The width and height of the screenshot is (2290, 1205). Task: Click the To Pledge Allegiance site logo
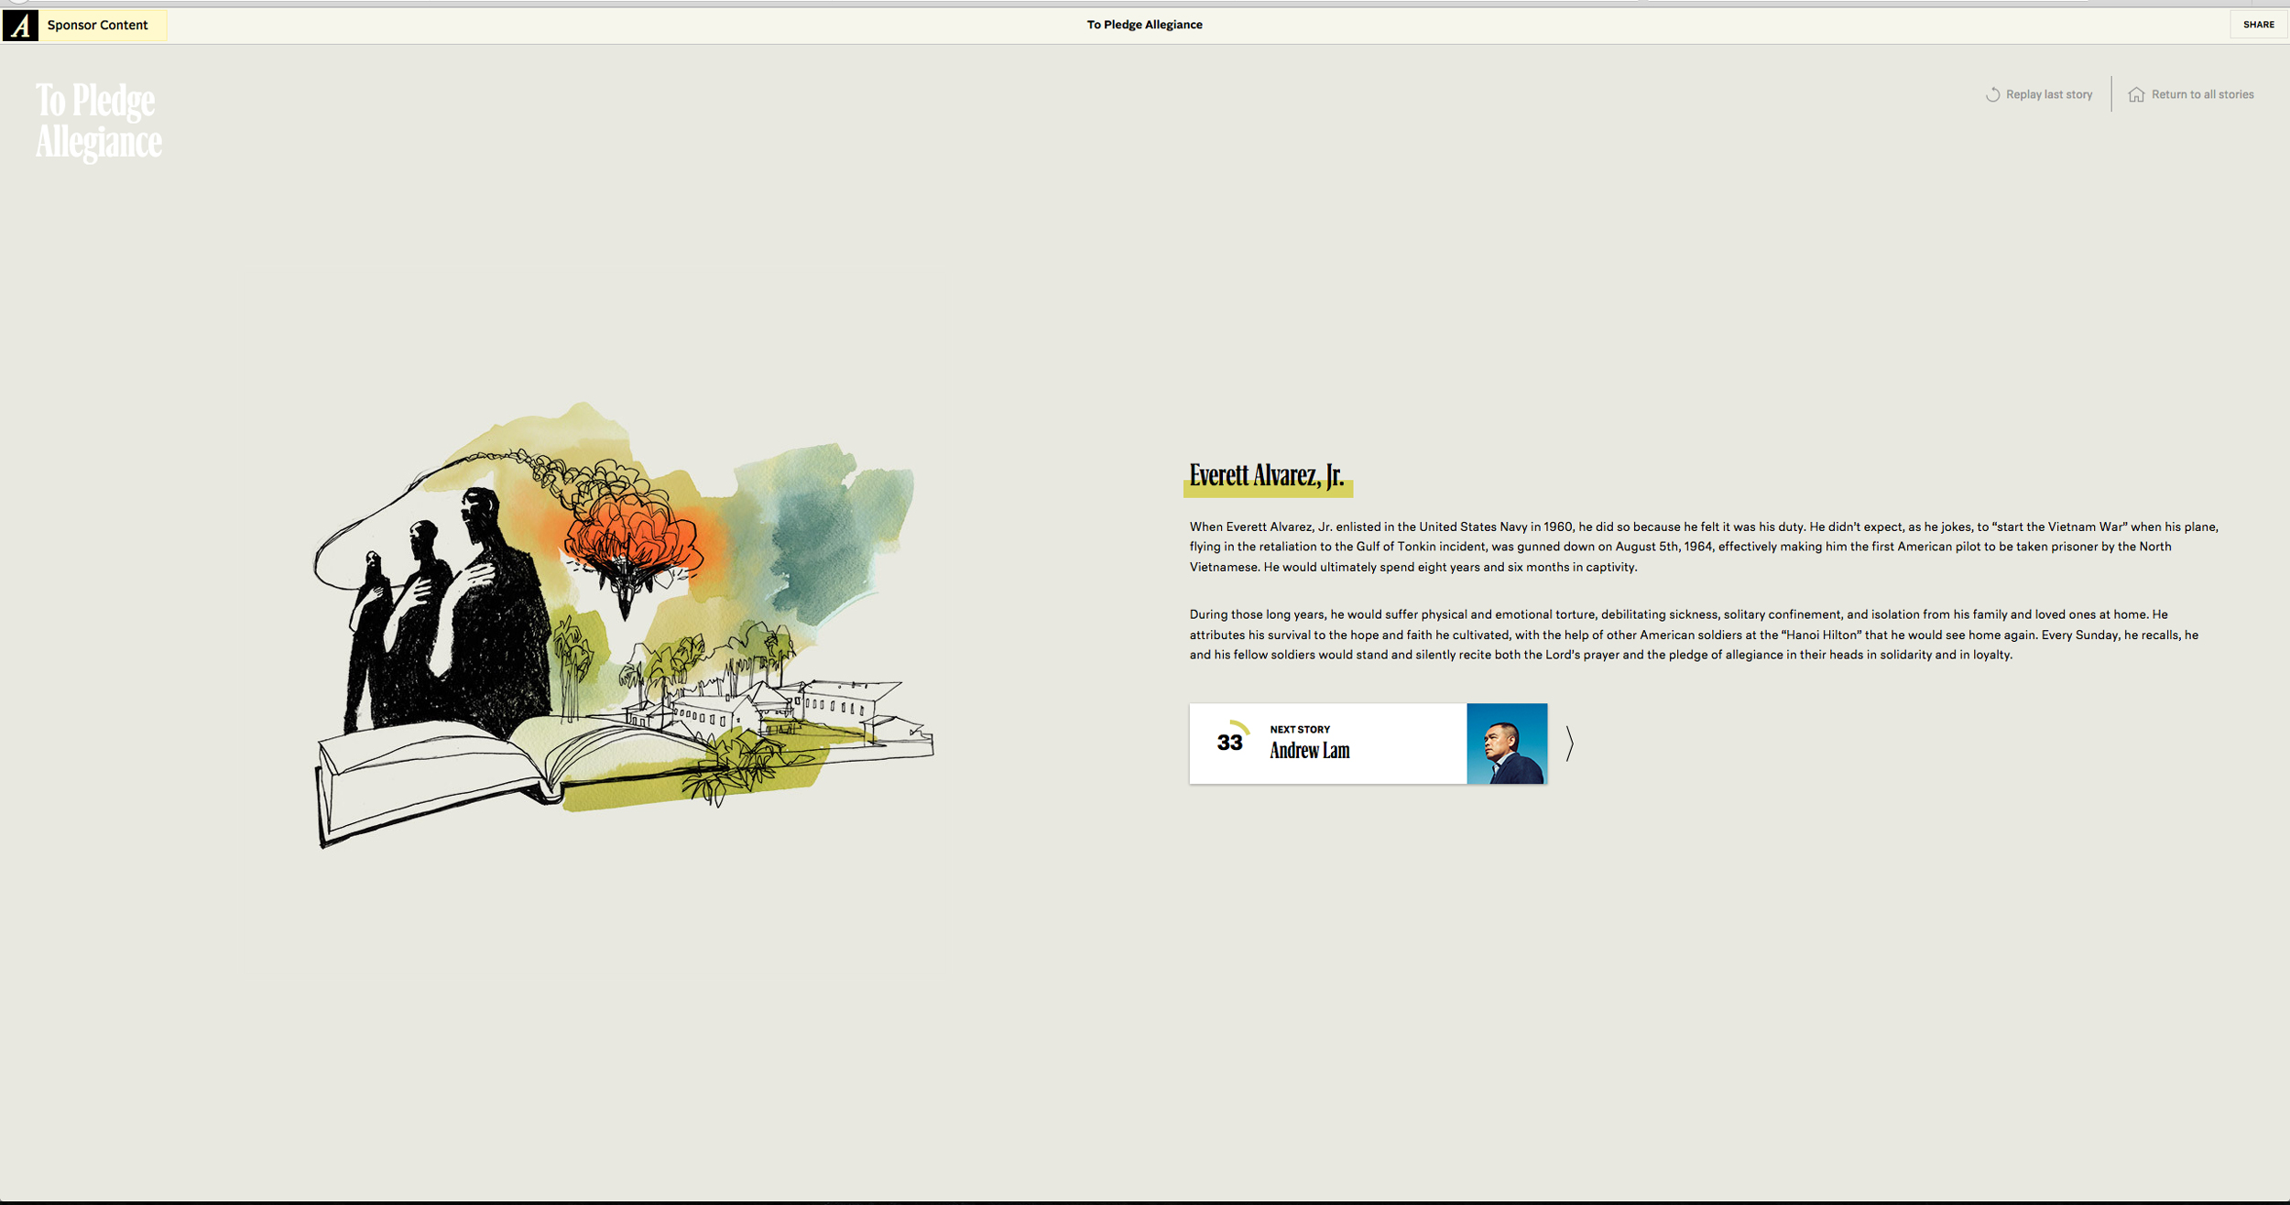click(99, 122)
